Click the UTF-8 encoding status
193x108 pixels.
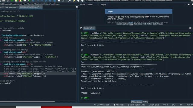[x=166, y=105]
